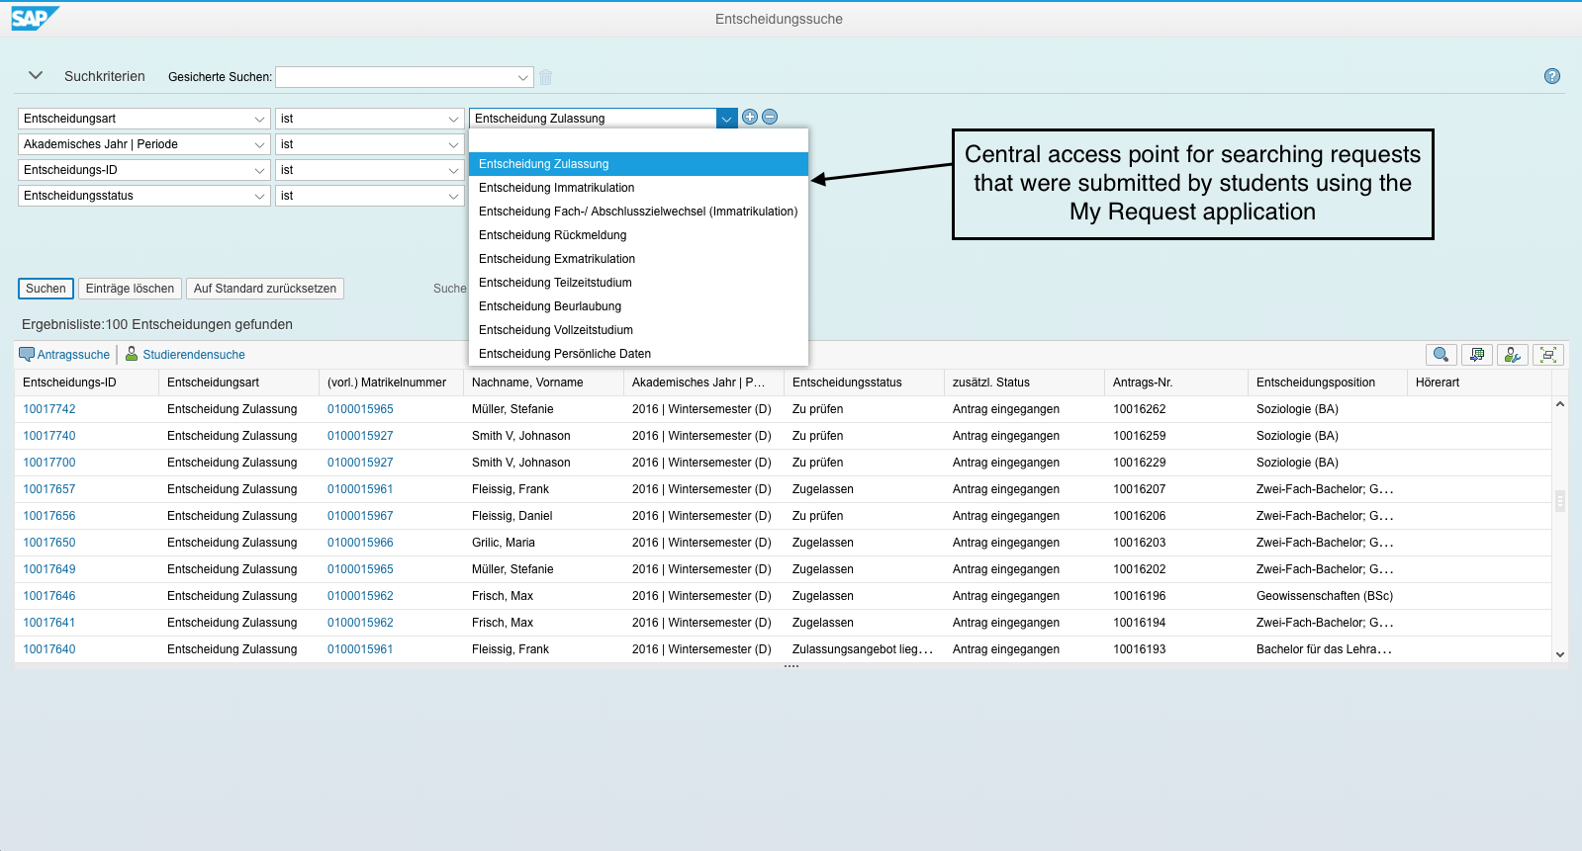Click the result table vertical scrollbar
Screen dimensions: 1582x851
click(x=1560, y=501)
